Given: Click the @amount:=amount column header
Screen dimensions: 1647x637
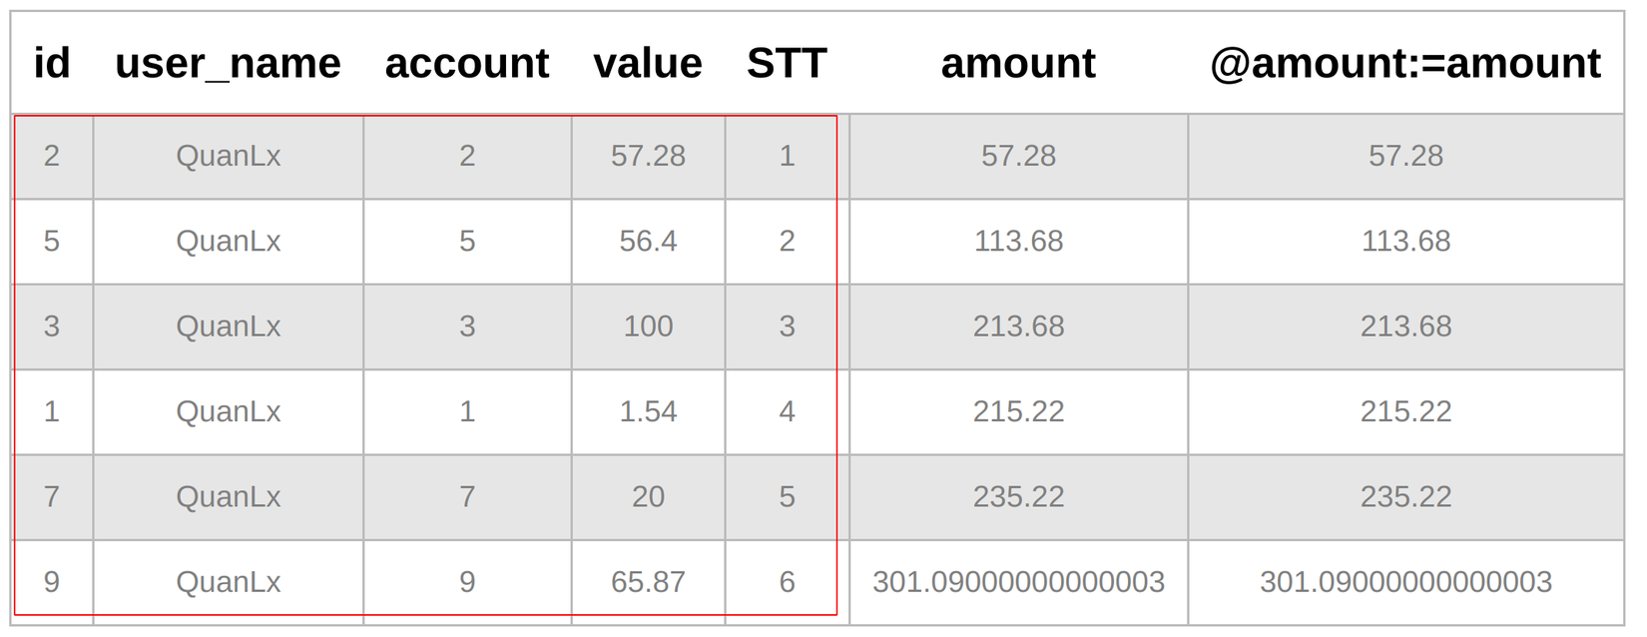Looking at the screenshot, I should (x=1404, y=64).
